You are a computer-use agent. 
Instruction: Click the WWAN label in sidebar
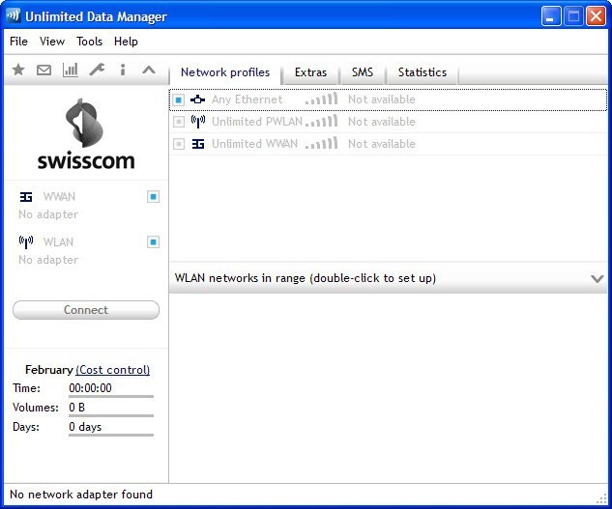(x=59, y=197)
